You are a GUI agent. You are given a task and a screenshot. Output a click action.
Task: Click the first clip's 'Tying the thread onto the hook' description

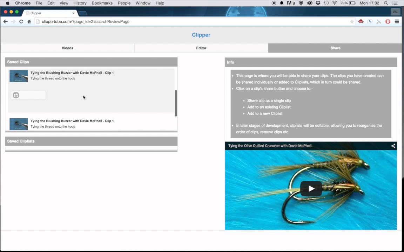click(x=53, y=78)
